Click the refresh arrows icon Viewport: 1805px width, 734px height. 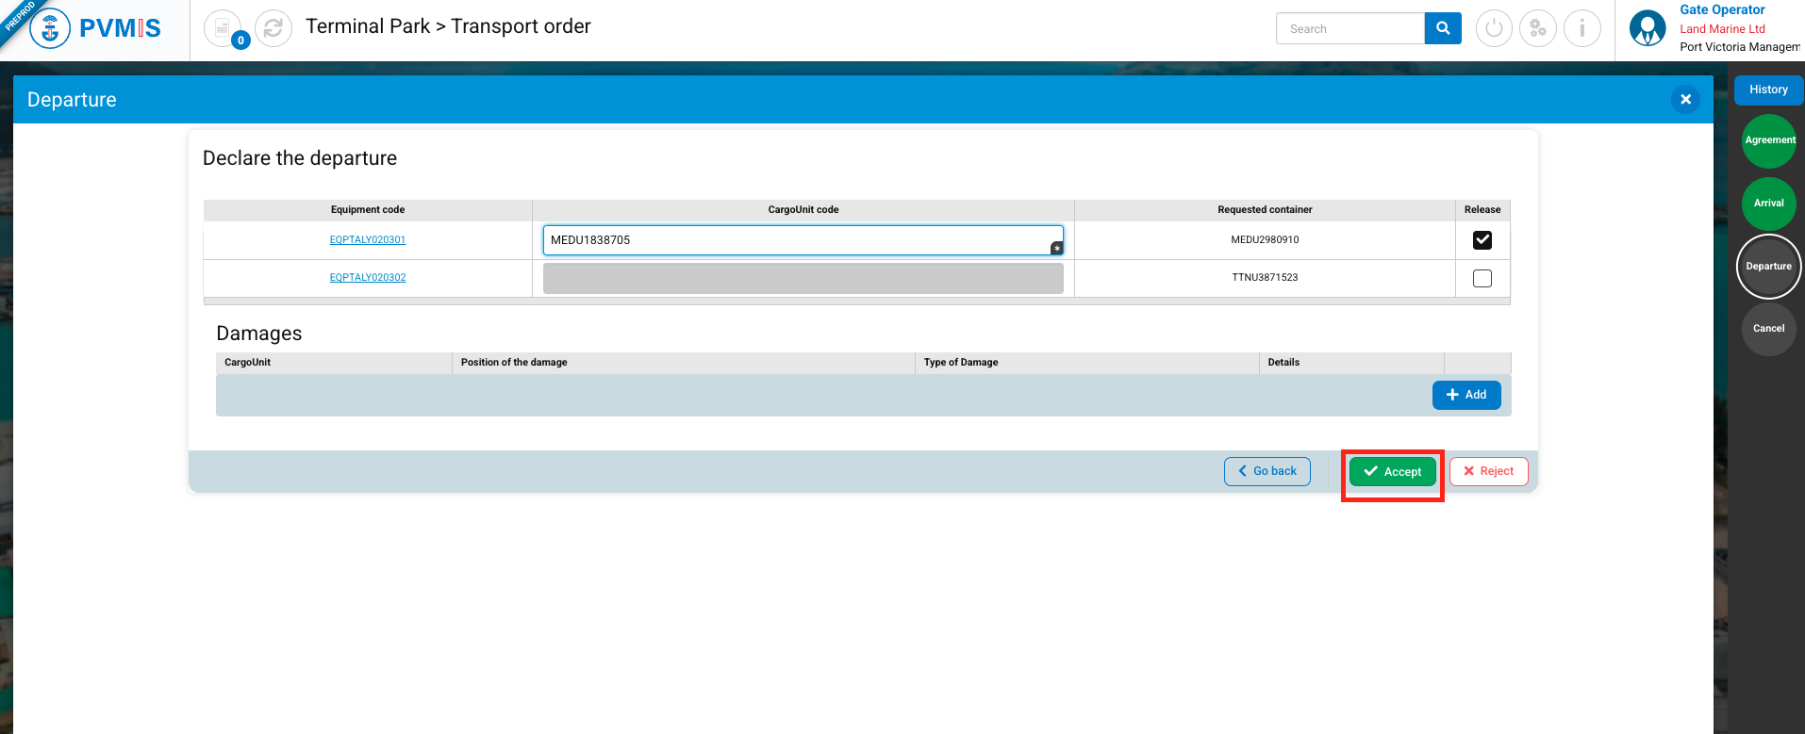[x=273, y=28]
